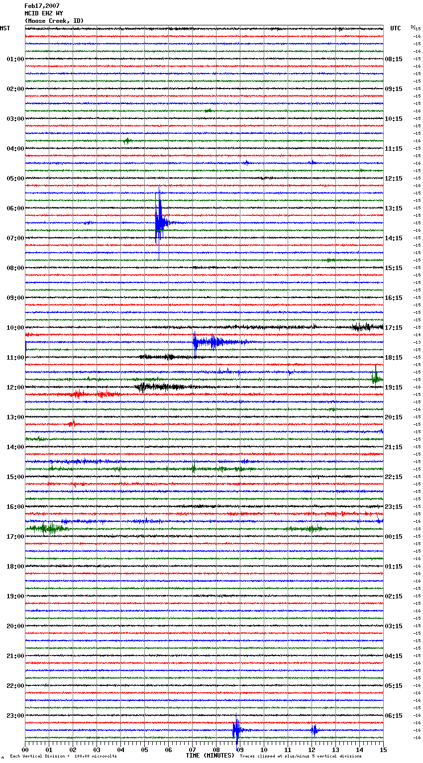Click the 21:15 UTC time label
The image size is (423, 763).
point(394,447)
